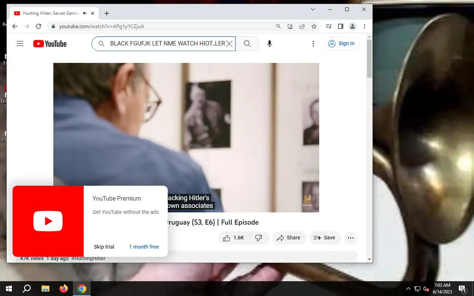474x296 pixels.
Task: Open the YouTube guide hamburger menu
Action: click(x=20, y=44)
